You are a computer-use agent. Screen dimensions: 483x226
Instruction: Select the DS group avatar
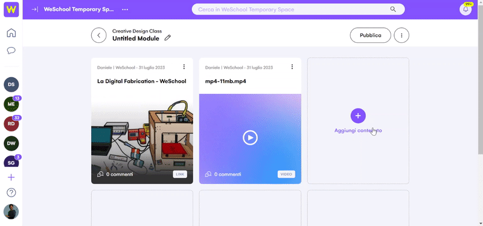click(11, 84)
